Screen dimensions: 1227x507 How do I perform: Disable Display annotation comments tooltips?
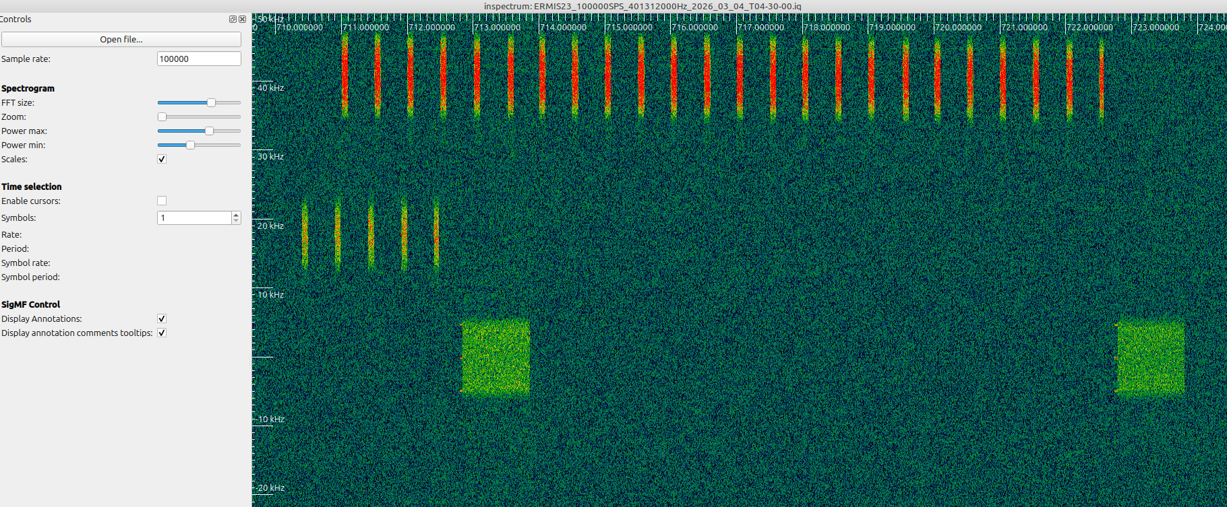[x=162, y=333]
